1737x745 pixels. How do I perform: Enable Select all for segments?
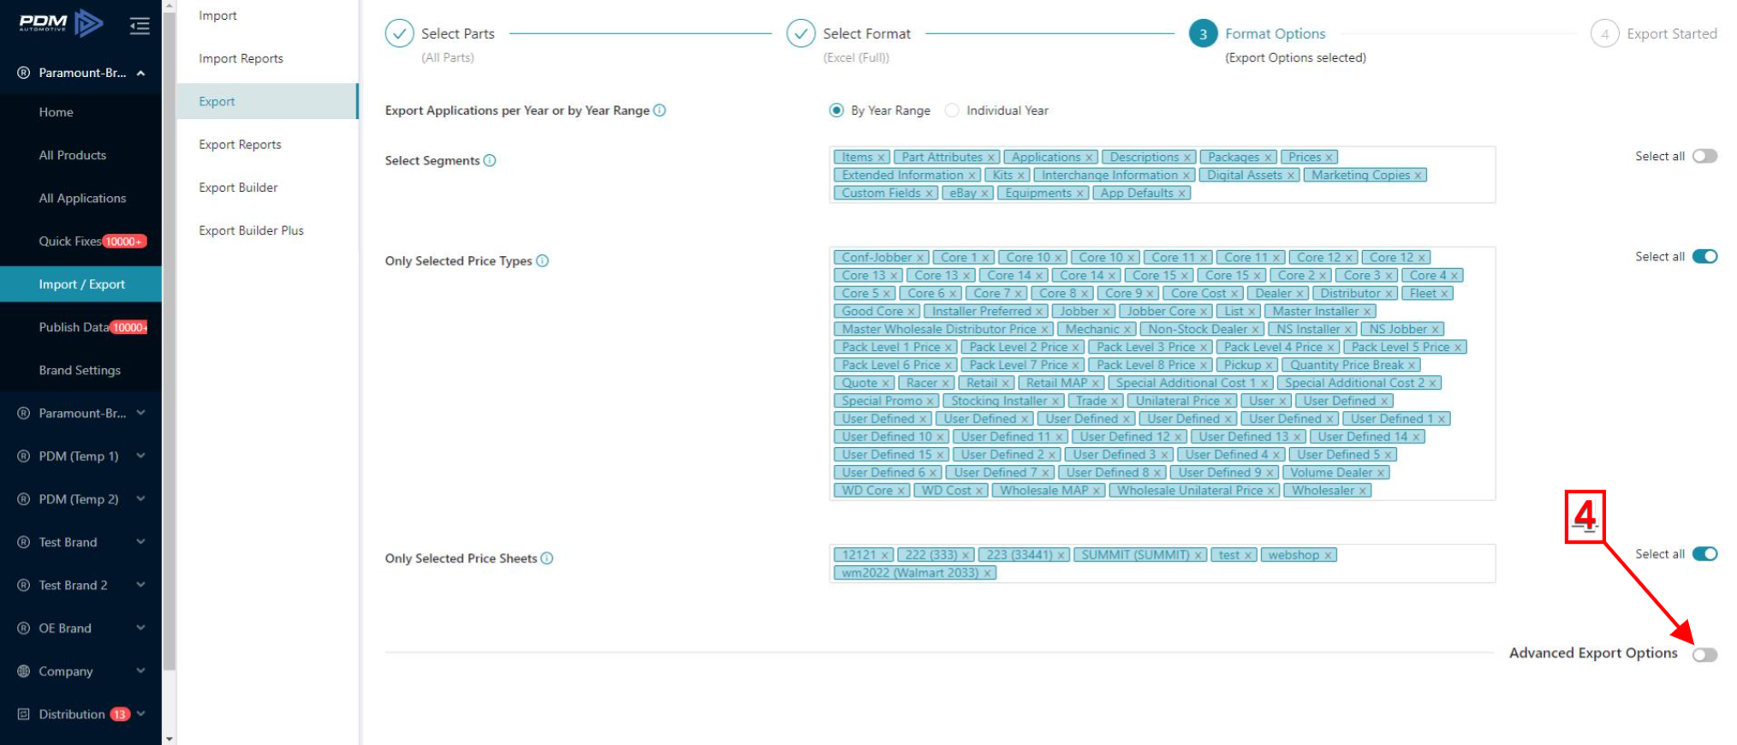tap(1704, 156)
